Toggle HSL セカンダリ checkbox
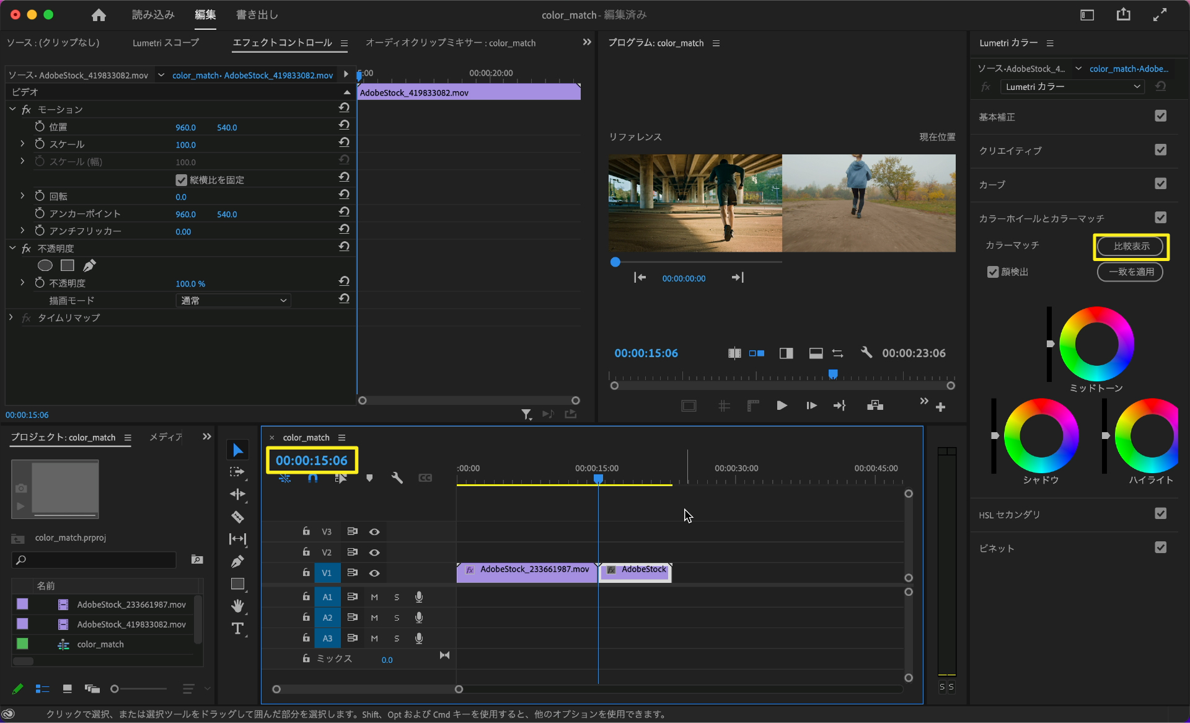 (1161, 513)
